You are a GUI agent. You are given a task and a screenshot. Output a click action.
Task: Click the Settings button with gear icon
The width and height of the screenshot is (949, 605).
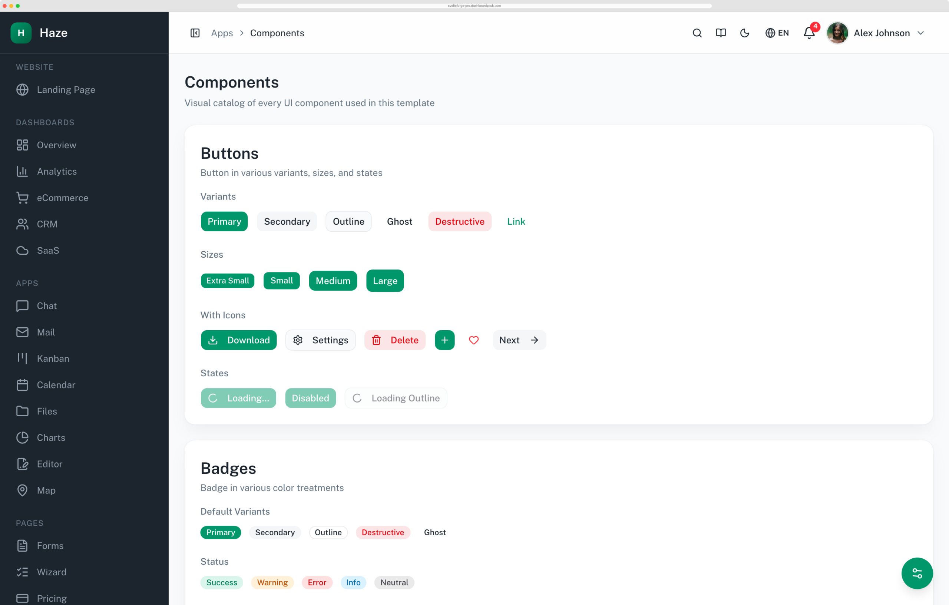(320, 340)
